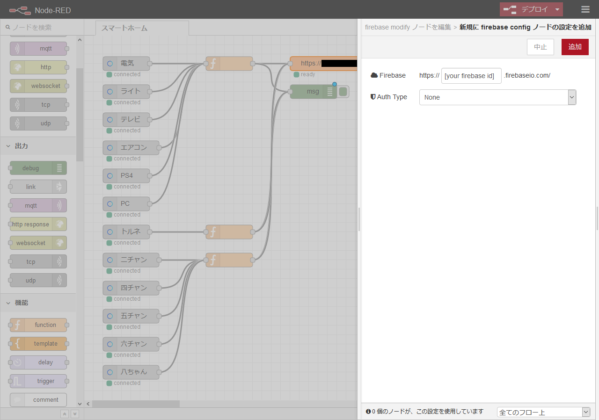Select the function node in the palette

click(38, 325)
